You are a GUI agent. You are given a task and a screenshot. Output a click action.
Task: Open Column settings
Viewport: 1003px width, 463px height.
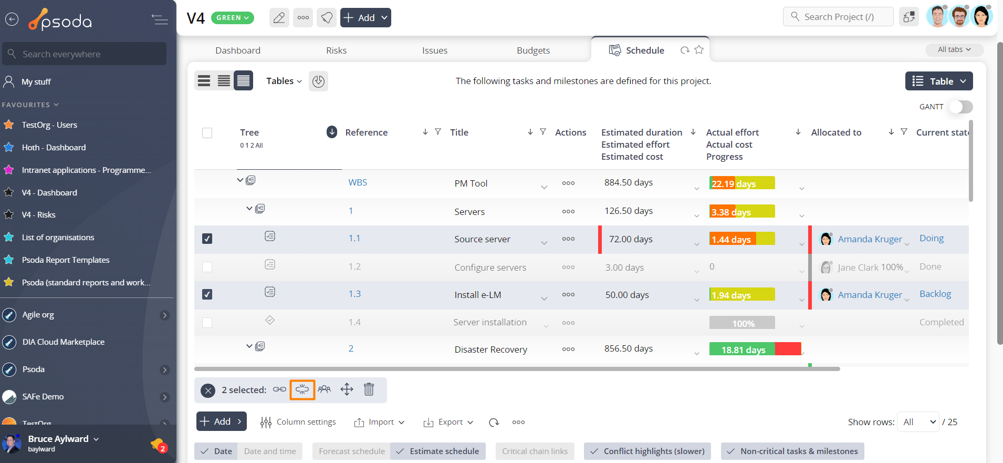(x=298, y=422)
